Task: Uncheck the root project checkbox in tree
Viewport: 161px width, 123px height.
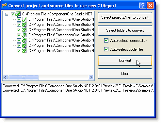Action: coord(13,14)
